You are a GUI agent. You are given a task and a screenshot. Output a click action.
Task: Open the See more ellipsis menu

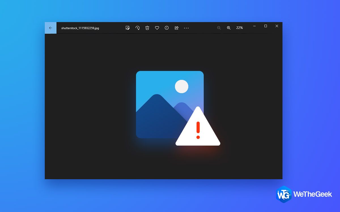point(186,28)
